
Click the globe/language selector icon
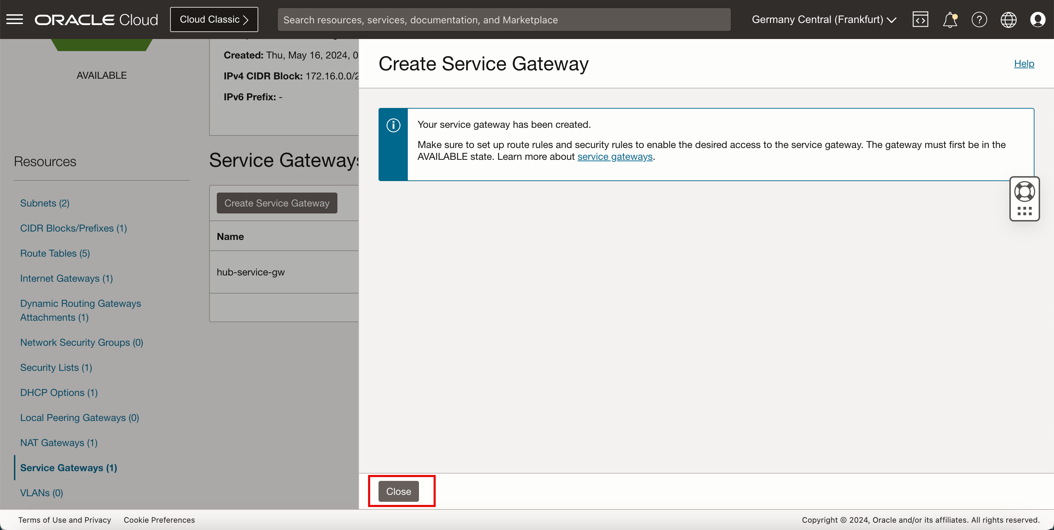click(x=1009, y=20)
